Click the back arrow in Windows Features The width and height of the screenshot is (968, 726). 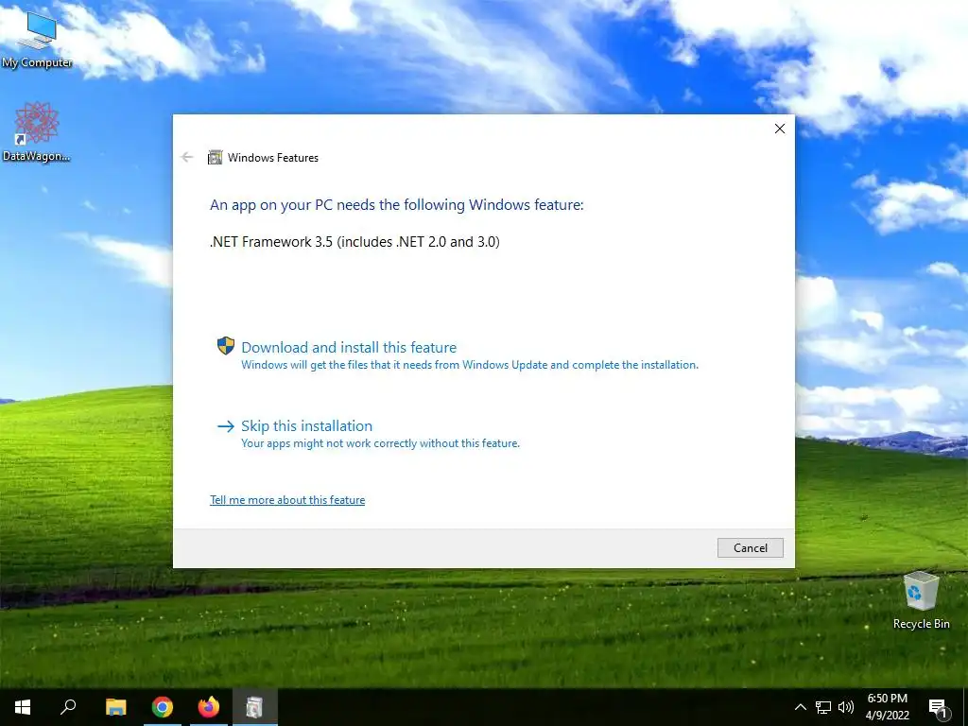tap(187, 158)
